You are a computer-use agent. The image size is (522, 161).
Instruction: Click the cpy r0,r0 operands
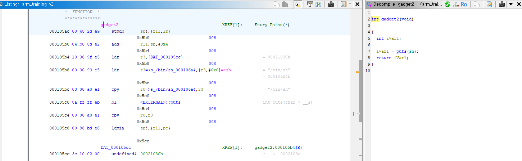(x=146, y=115)
